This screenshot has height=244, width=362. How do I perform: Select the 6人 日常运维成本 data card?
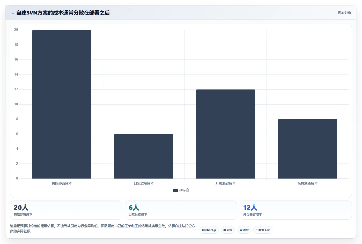pos(181,210)
